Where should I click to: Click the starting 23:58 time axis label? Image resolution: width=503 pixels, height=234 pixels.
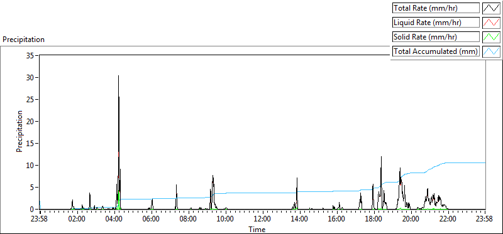pyautogui.click(x=40, y=220)
